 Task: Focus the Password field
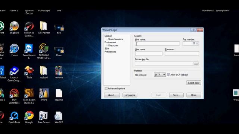coord(182,54)
